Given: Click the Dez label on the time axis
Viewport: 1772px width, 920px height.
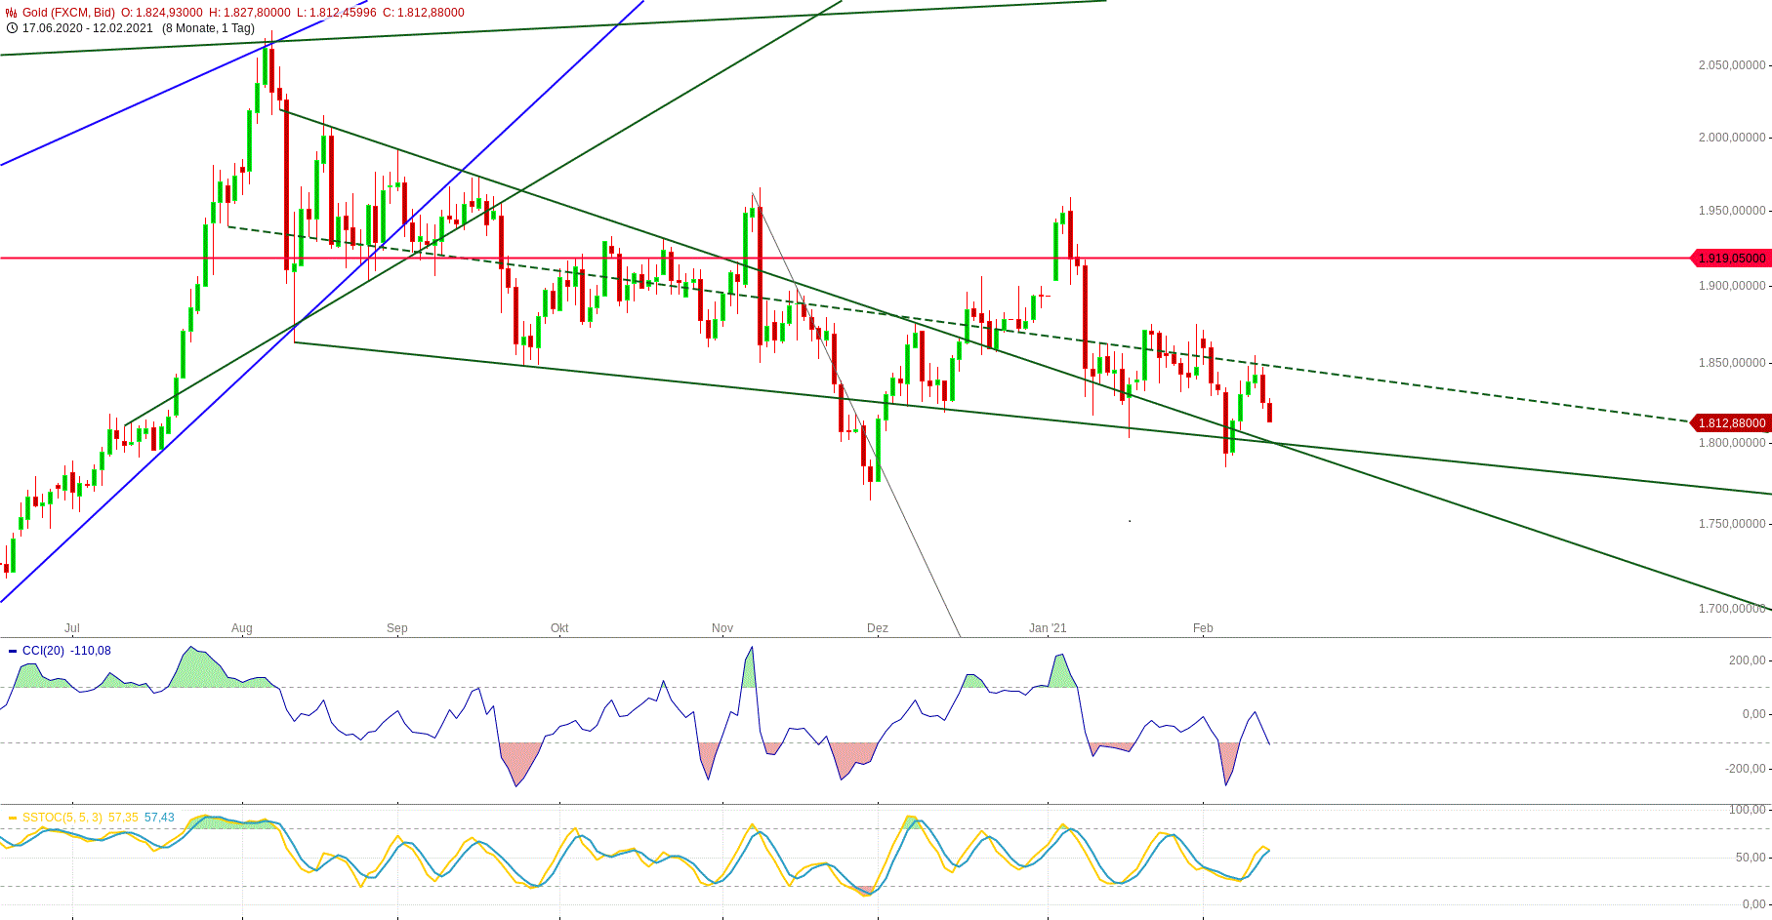Looking at the screenshot, I should coord(878,628).
